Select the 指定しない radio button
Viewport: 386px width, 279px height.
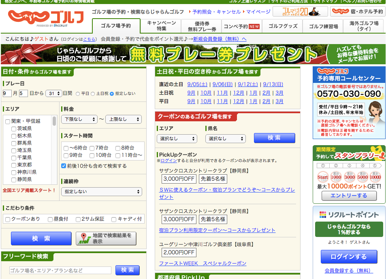[x=112, y=94]
